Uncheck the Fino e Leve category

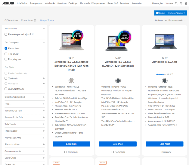(x=6, y=49)
